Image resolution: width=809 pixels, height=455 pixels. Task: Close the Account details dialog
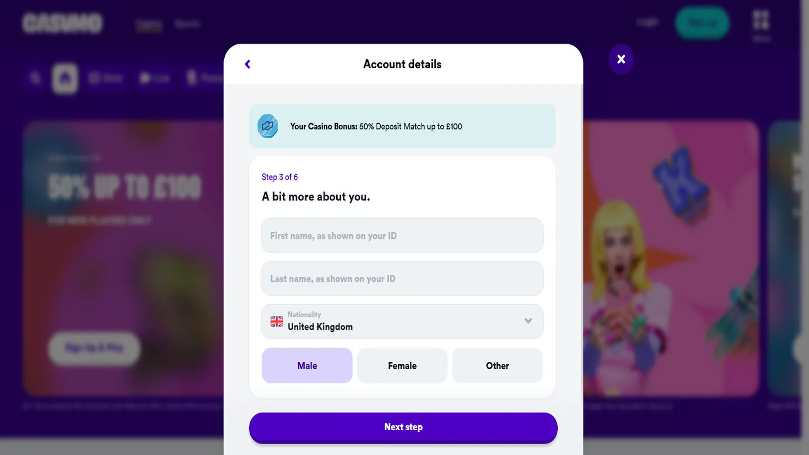(x=621, y=59)
